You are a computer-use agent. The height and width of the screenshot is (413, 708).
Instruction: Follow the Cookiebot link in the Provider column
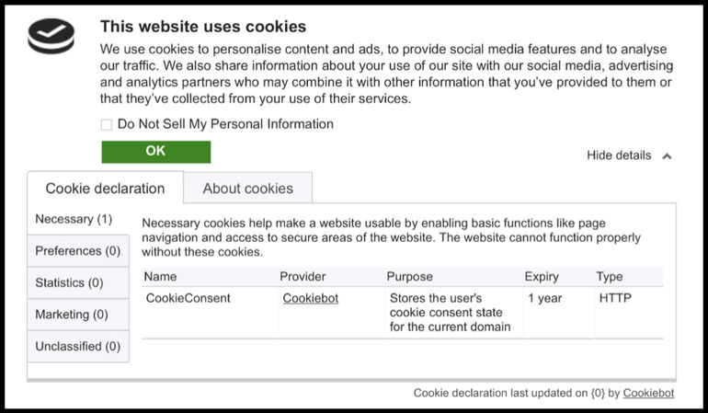(311, 299)
